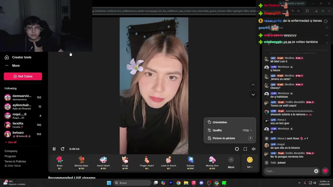Go to previous live stream arrow
The width and height of the screenshot is (333, 187).
click(x=253, y=85)
